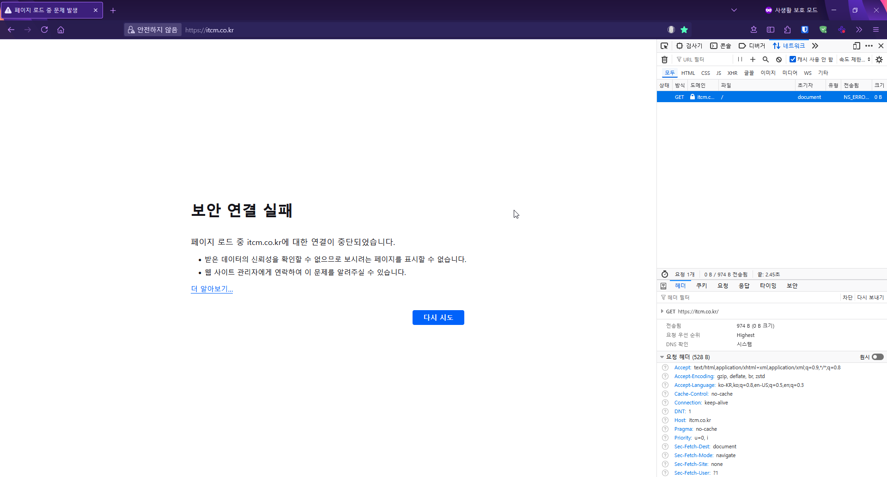Open network search magnifier

[x=765, y=59]
